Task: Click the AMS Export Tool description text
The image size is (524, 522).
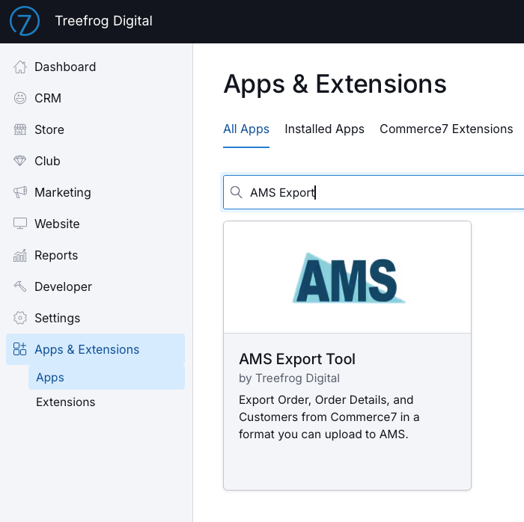Action: click(329, 417)
